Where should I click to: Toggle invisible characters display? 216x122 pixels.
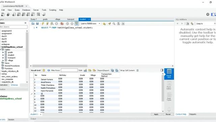click(118, 23)
